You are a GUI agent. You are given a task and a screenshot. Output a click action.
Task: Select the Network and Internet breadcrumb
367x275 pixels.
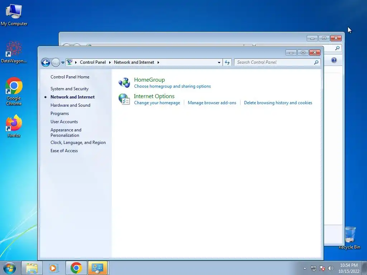(134, 62)
